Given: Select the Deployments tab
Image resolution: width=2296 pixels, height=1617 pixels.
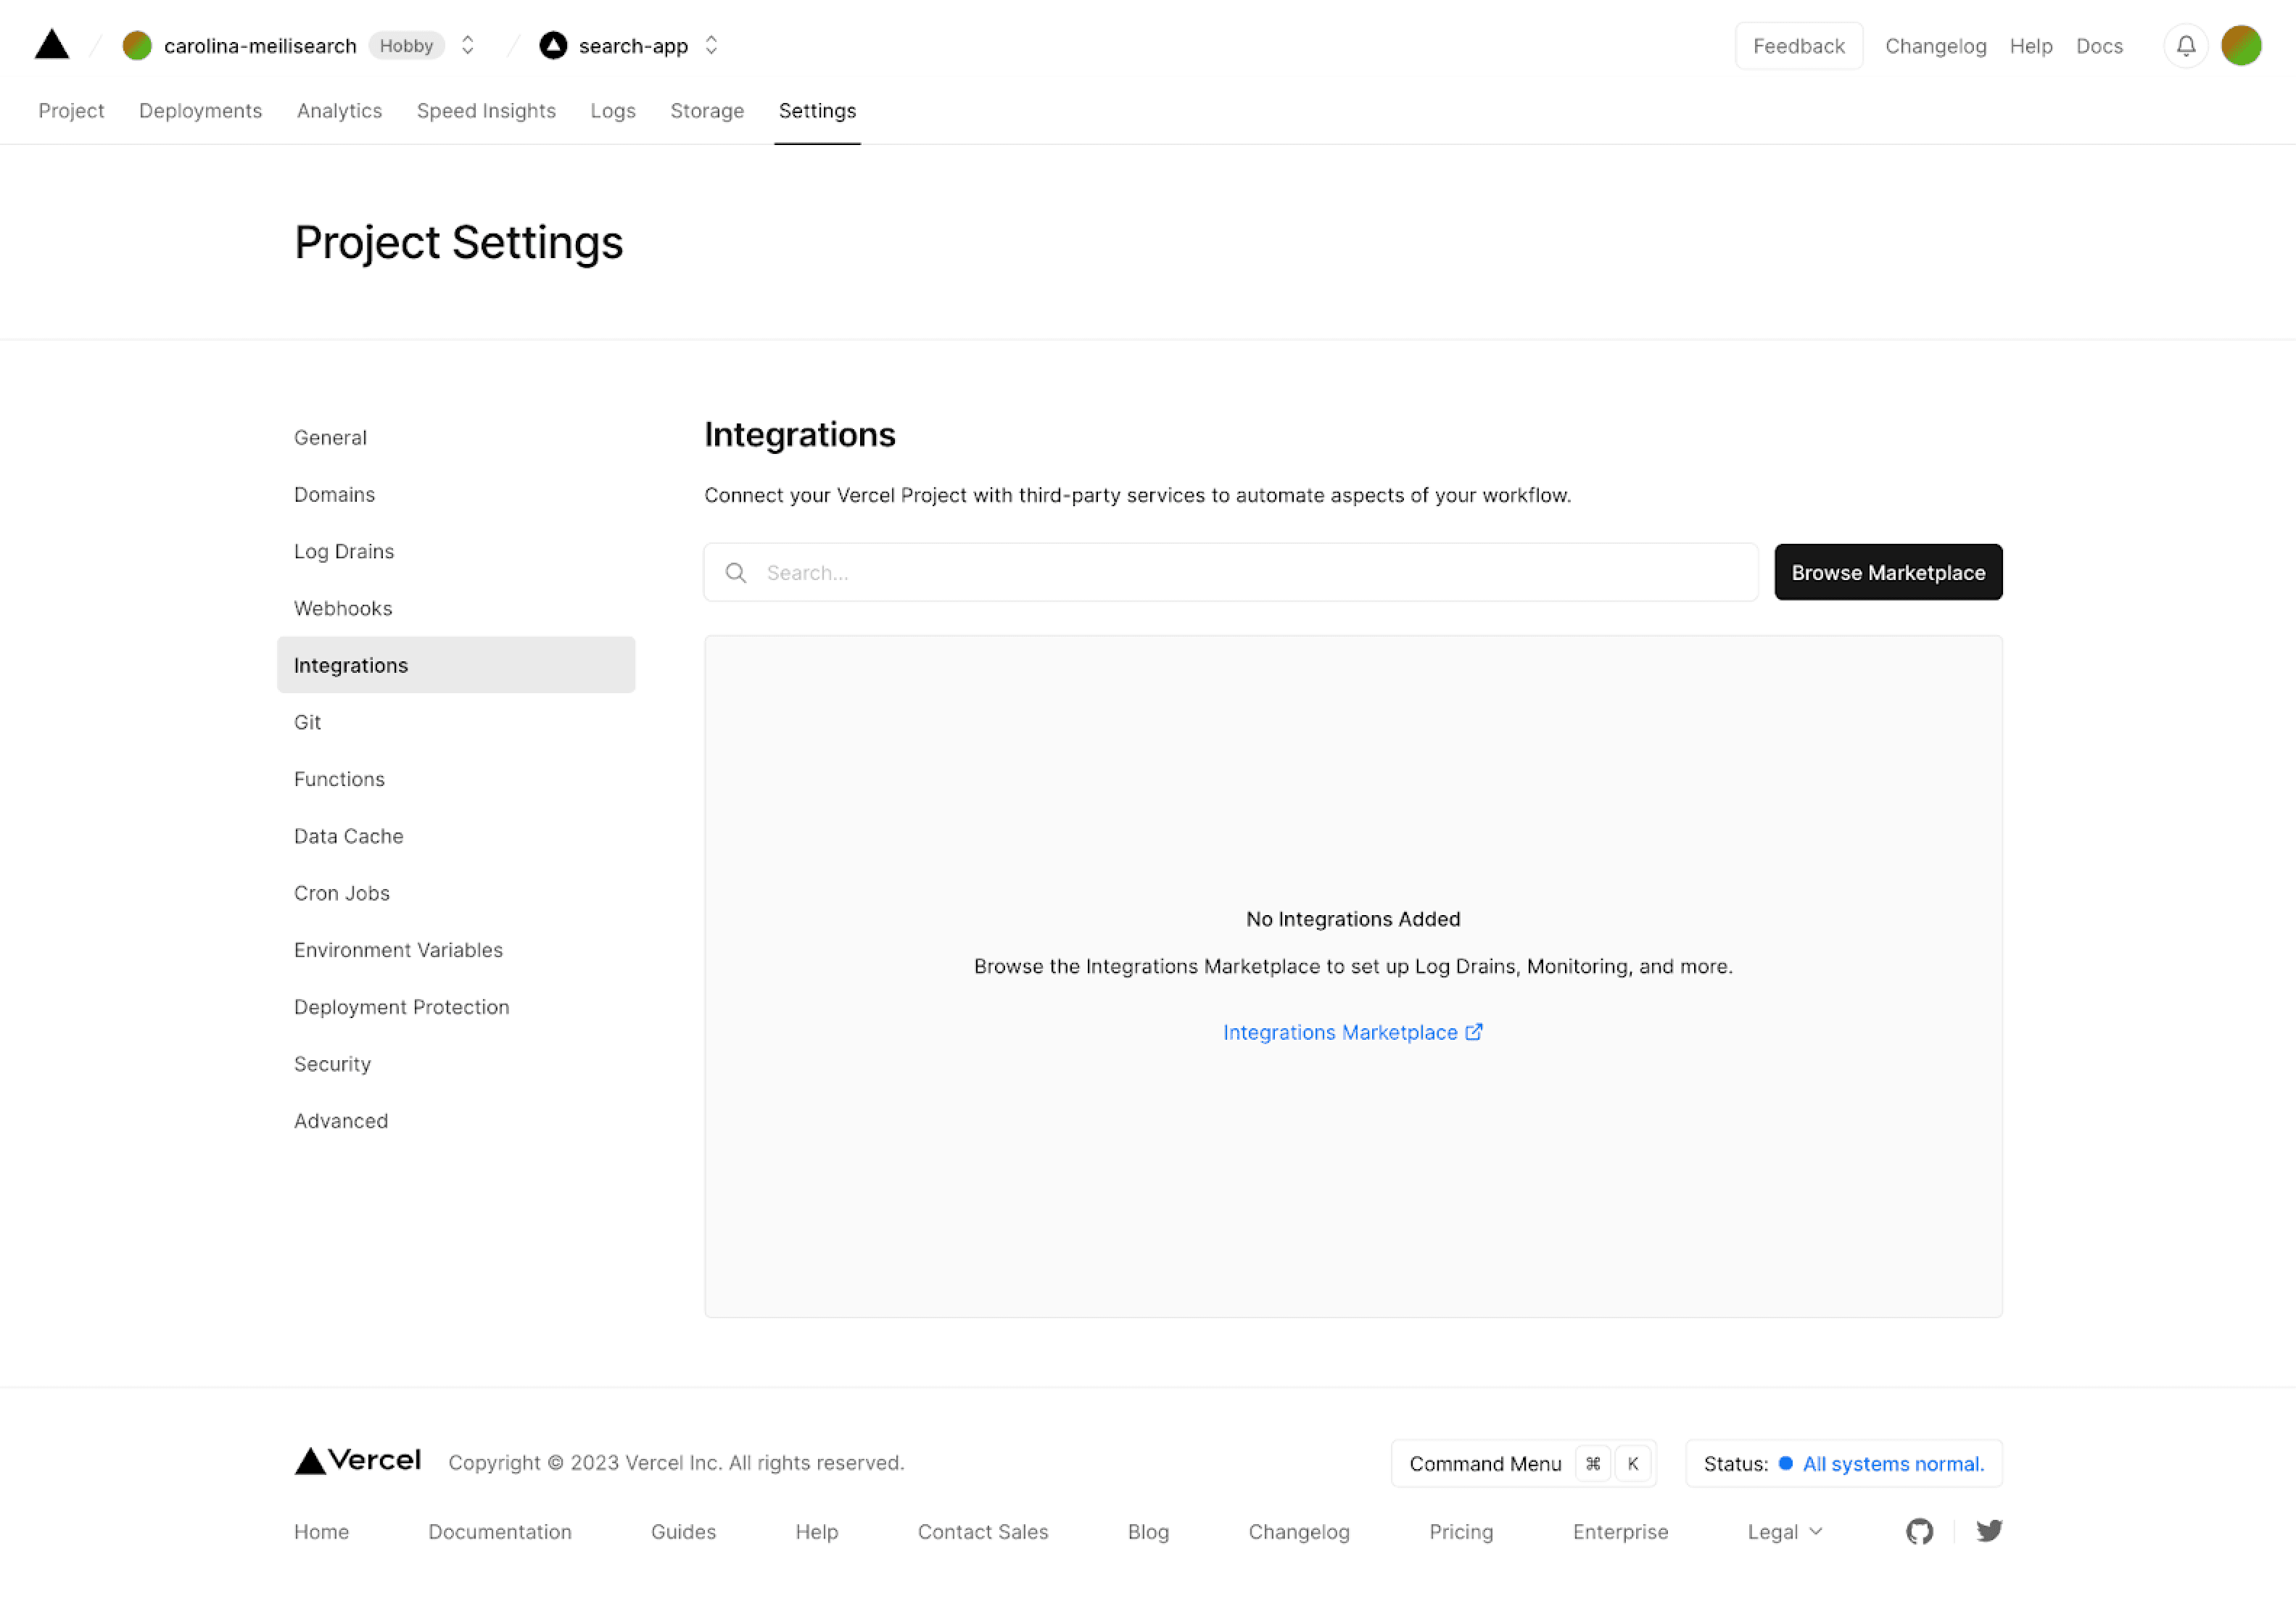Looking at the screenshot, I should point(198,110).
